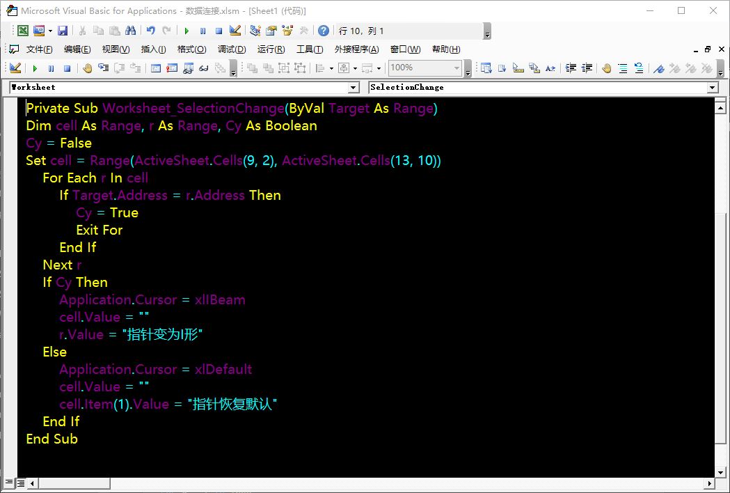The width and height of the screenshot is (730, 493).
Task: Click the Complete Word icon
Action: (550, 68)
